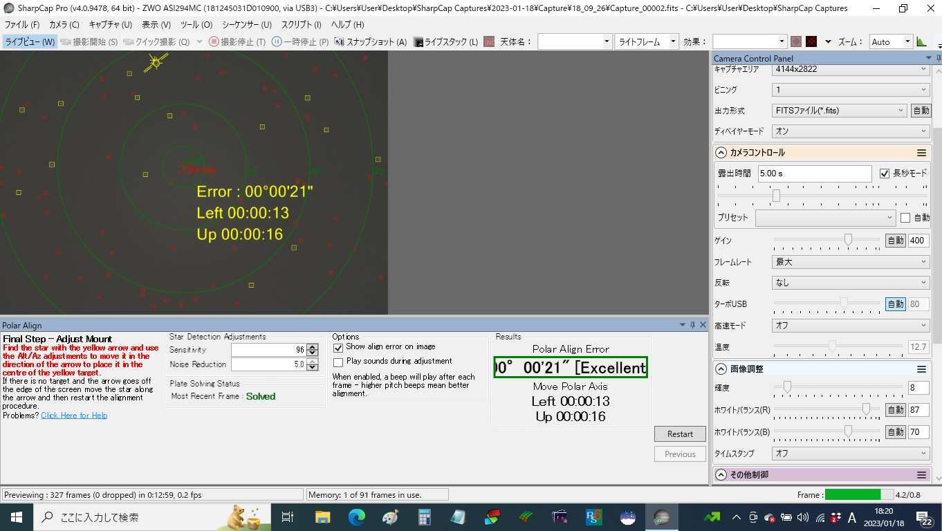Click the pause (一時停止) toolbar button

[x=300, y=41]
